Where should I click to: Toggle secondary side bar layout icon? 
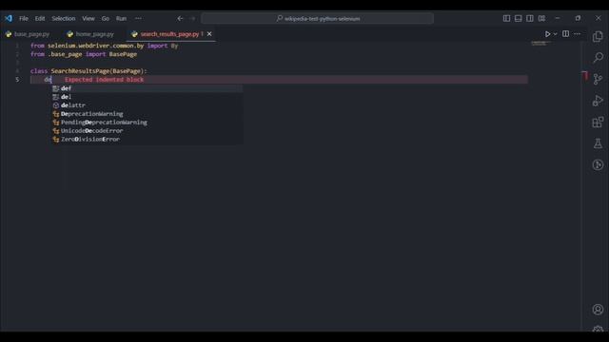click(530, 18)
